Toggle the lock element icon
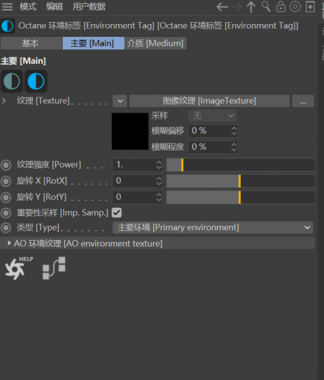The width and height of the screenshot is (324, 380). click(281, 6)
